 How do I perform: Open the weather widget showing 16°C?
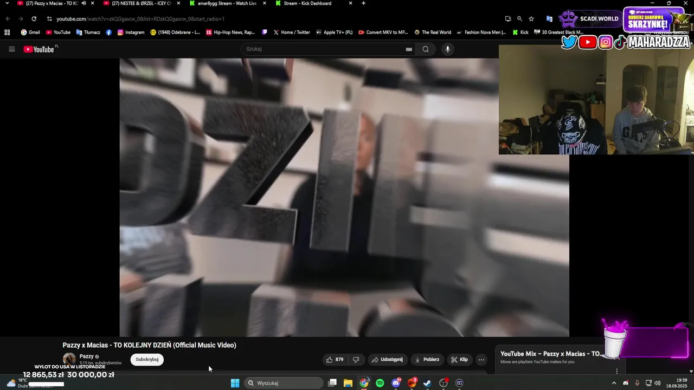click(30, 383)
